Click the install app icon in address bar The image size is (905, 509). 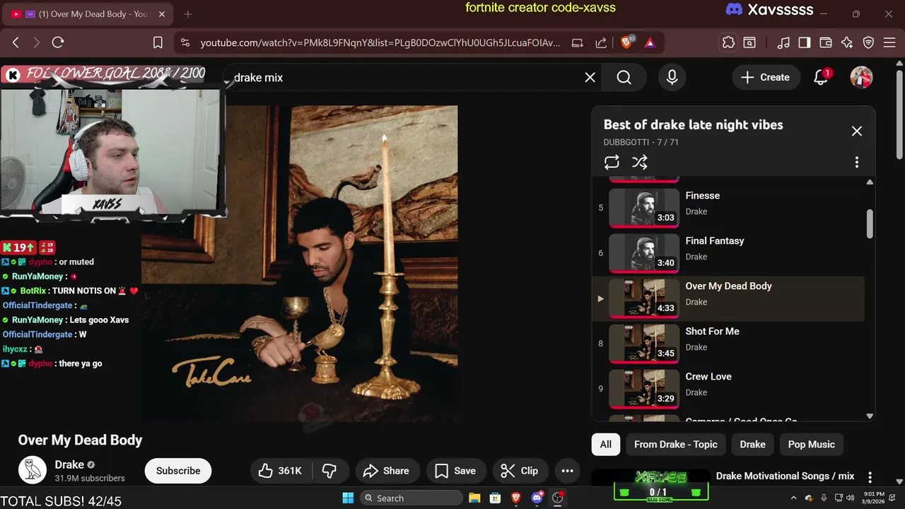(578, 42)
